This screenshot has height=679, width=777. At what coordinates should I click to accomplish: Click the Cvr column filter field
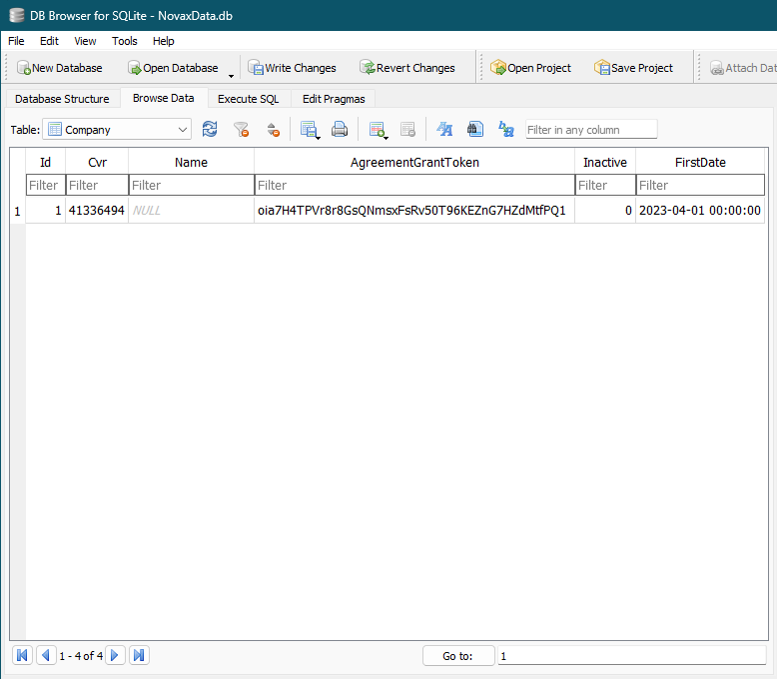[97, 185]
